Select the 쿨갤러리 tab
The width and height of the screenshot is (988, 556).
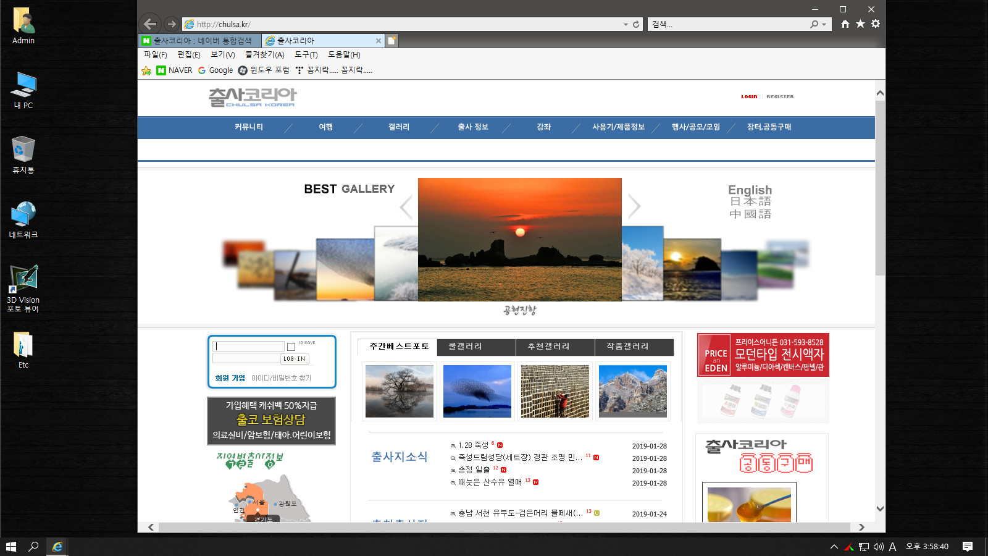[x=476, y=347]
